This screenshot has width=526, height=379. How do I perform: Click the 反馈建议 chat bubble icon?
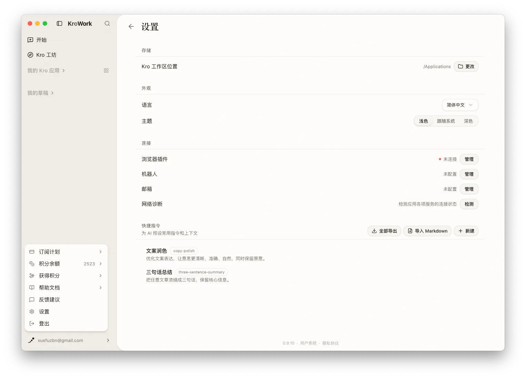coord(32,300)
